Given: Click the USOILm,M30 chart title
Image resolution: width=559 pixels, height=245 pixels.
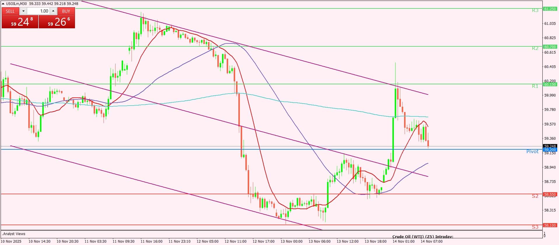Looking at the screenshot, I should [16, 4].
